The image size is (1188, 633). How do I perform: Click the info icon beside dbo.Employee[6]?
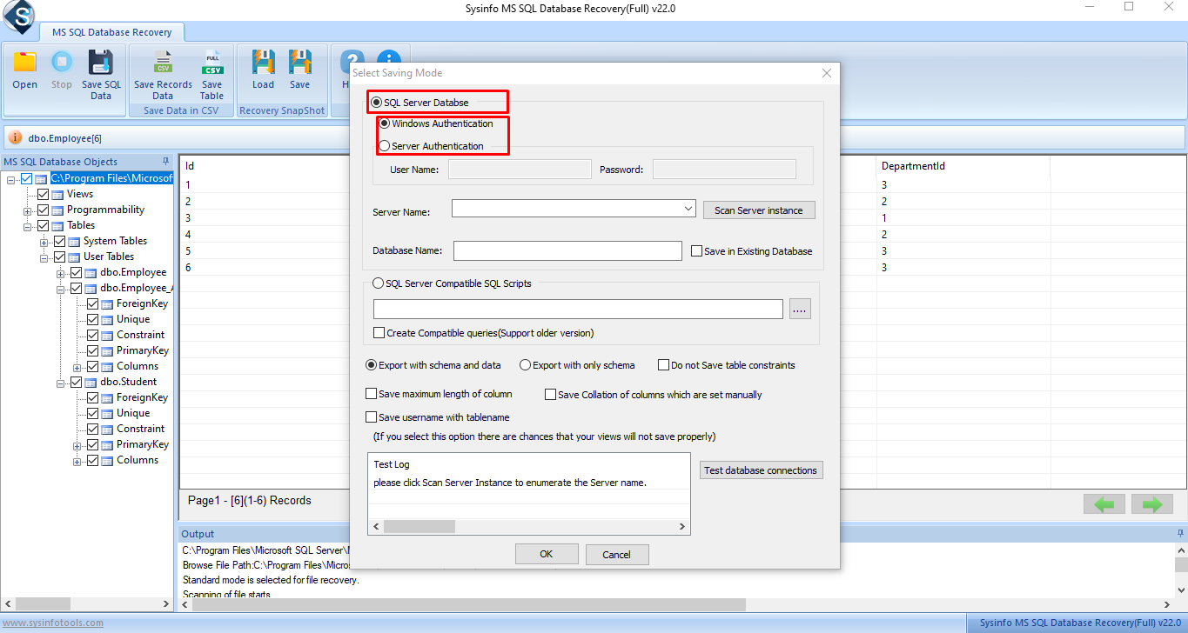(17, 138)
